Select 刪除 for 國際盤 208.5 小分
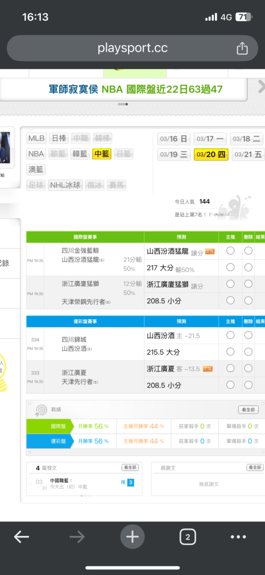265x575 pixels. point(248,300)
